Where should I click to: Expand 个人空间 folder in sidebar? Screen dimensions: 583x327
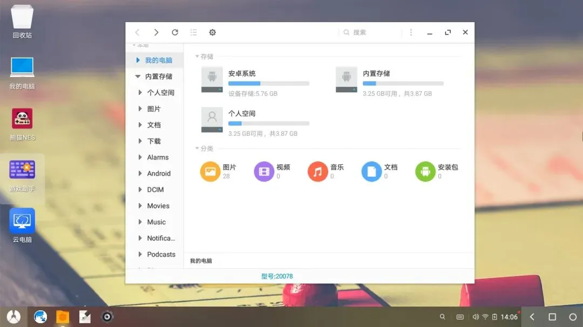coord(140,93)
